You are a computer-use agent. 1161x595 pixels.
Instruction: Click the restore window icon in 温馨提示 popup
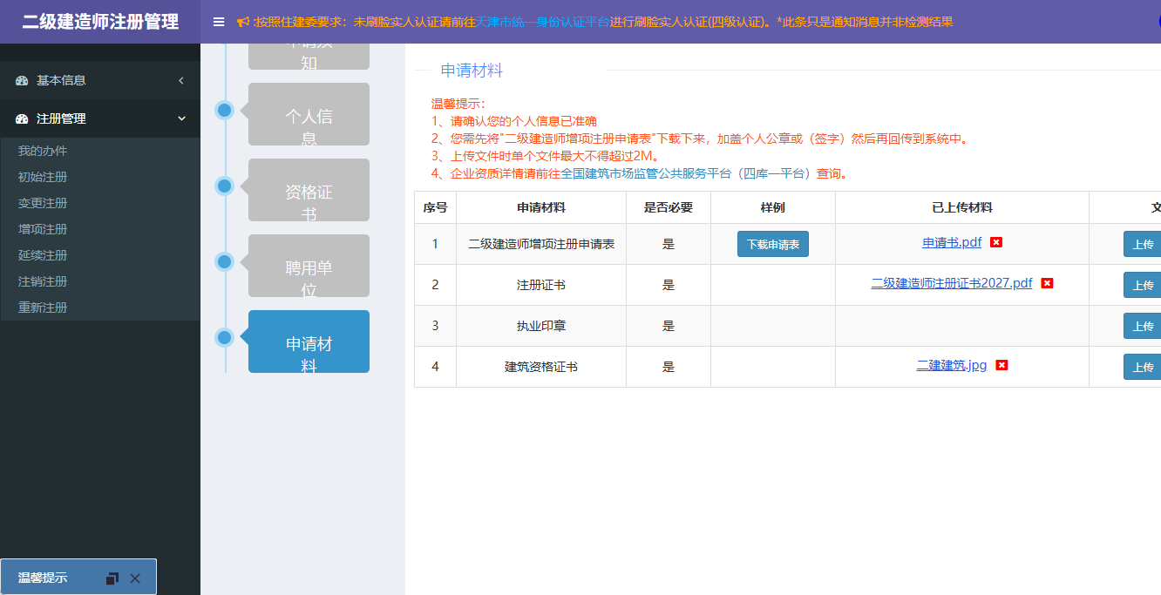point(112,578)
